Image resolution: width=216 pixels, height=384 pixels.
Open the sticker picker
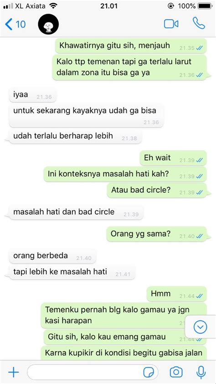click(x=149, y=373)
